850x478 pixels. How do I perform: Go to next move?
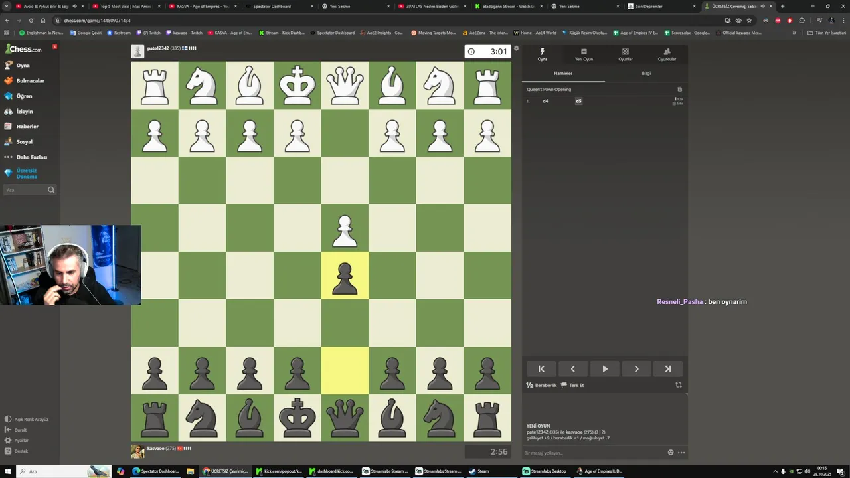point(636,369)
